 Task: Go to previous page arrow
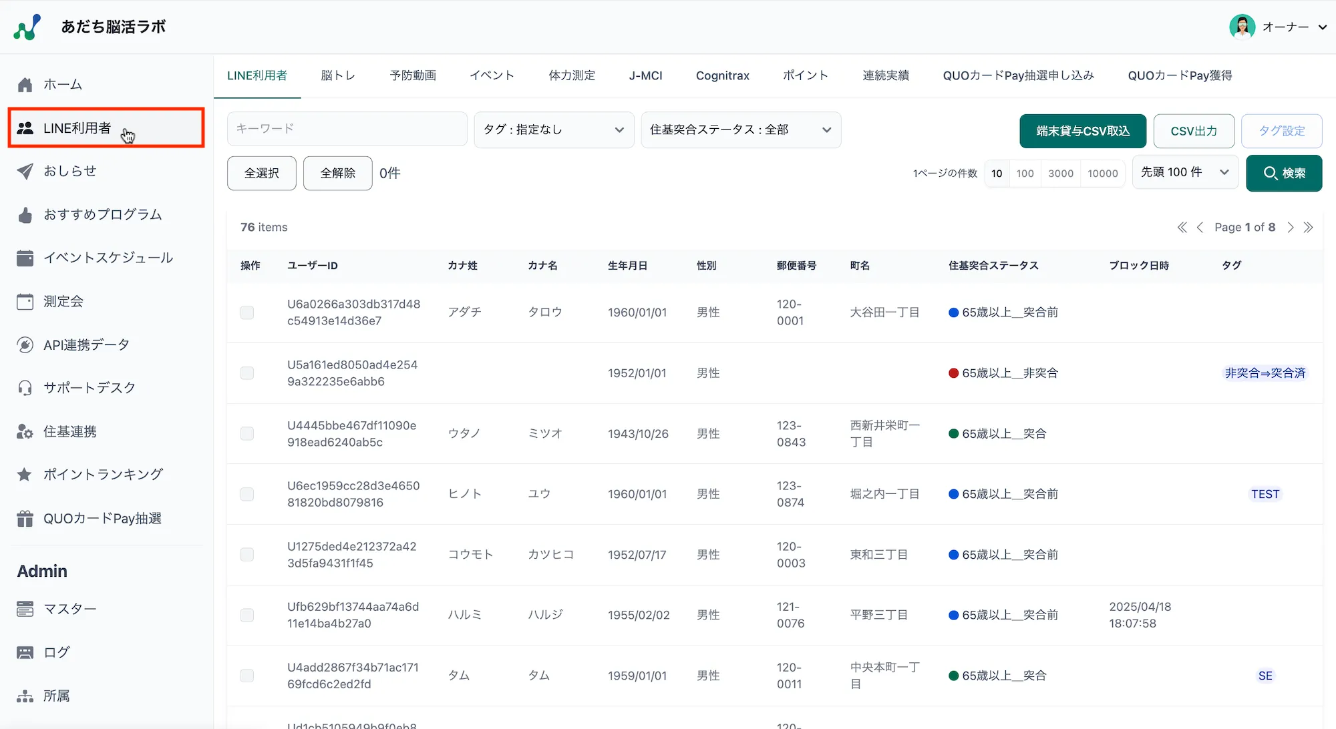coord(1200,228)
